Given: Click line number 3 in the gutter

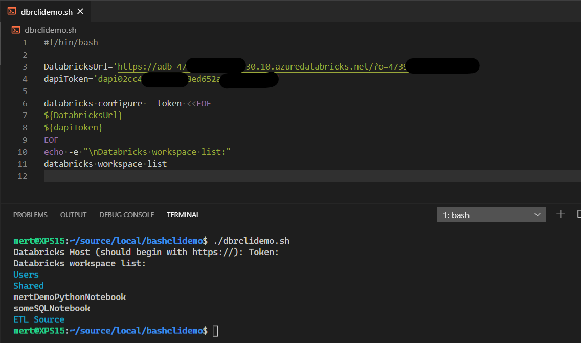Looking at the screenshot, I should pos(25,66).
